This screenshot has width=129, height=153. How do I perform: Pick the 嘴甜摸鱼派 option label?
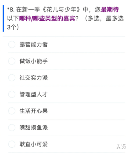click(34, 128)
